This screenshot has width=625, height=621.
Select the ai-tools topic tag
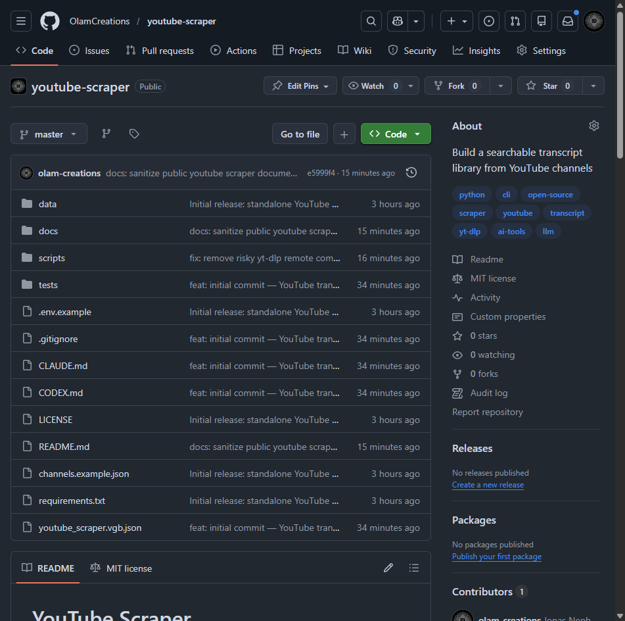point(511,231)
